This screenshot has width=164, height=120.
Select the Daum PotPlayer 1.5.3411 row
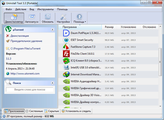pos(108,33)
